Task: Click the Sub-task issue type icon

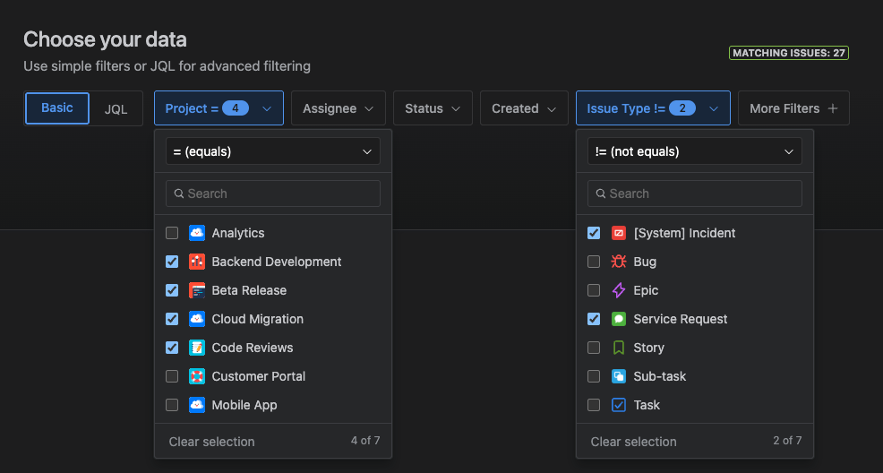Action: pos(618,376)
